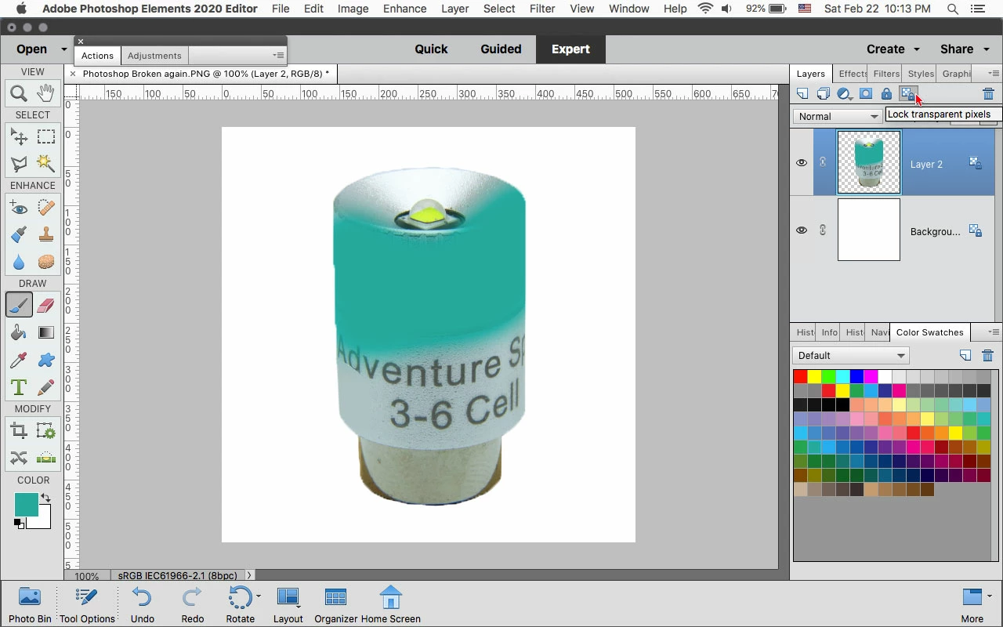Open the blend mode Normal dropdown
The height and width of the screenshot is (627, 1003).
coord(838,116)
